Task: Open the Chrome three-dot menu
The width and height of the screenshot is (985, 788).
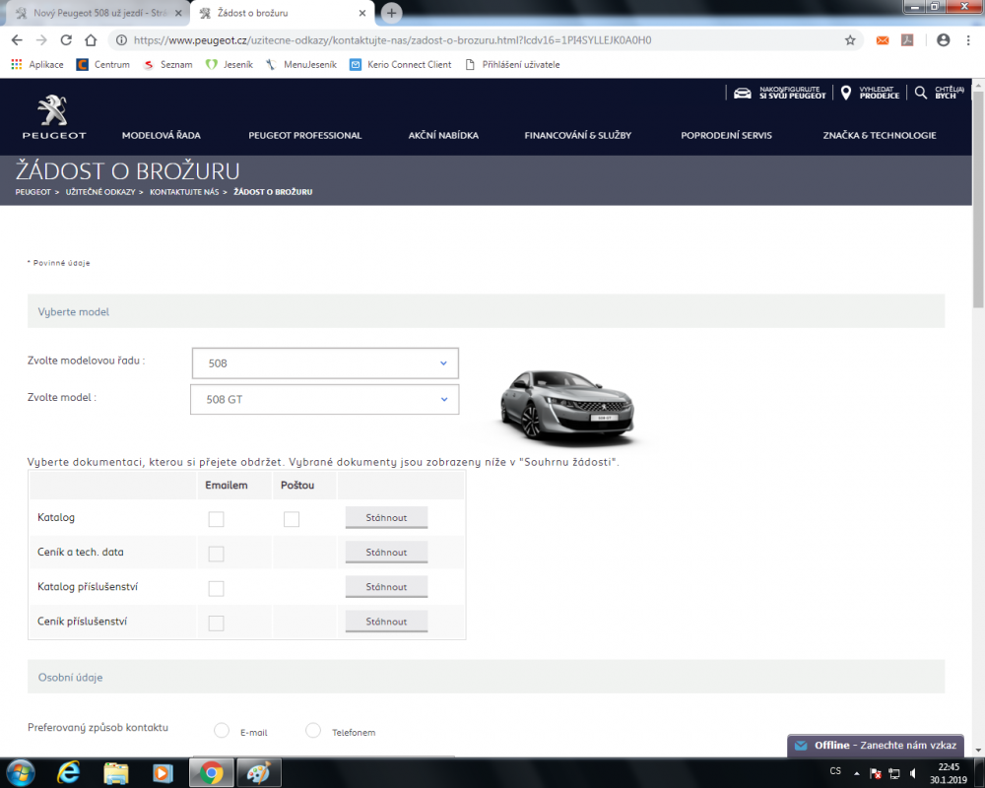Action: (968, 40)
